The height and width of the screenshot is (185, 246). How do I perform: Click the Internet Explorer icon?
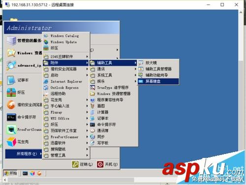[x=46, y=81]
